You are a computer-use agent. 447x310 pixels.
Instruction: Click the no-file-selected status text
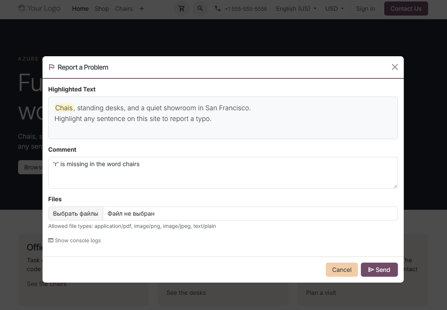coord(131,213)
